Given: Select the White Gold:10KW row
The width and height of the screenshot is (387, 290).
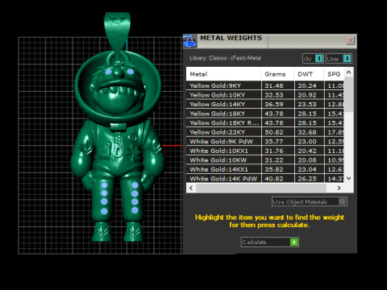Looking at the screenshot, I should (x=265, y=160).
